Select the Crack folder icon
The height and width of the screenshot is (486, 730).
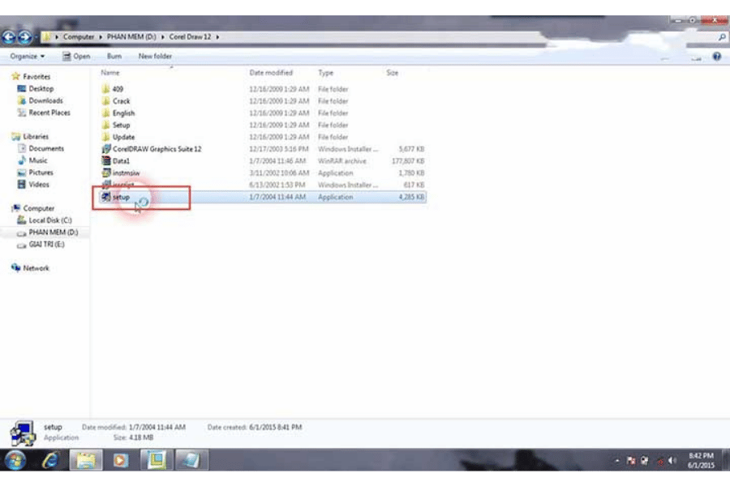click(106, 101)
